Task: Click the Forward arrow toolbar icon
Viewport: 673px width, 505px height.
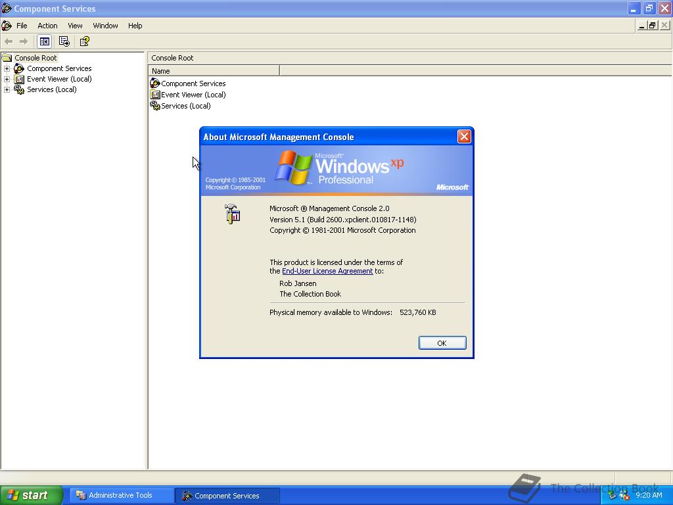Action: (24, 41)
